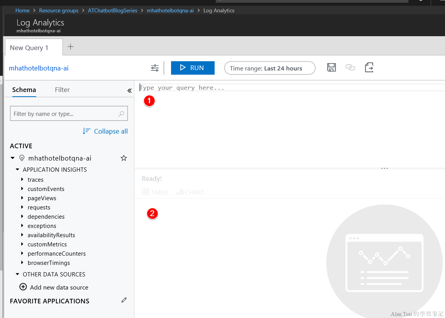Switch to the Schema tab
This screenshot has height=318, width=445.
(x=24, y=90)
